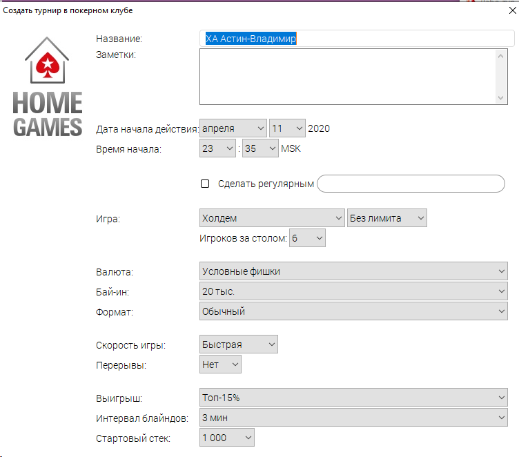Click the Стартовый стек label

tap(133, 438)
